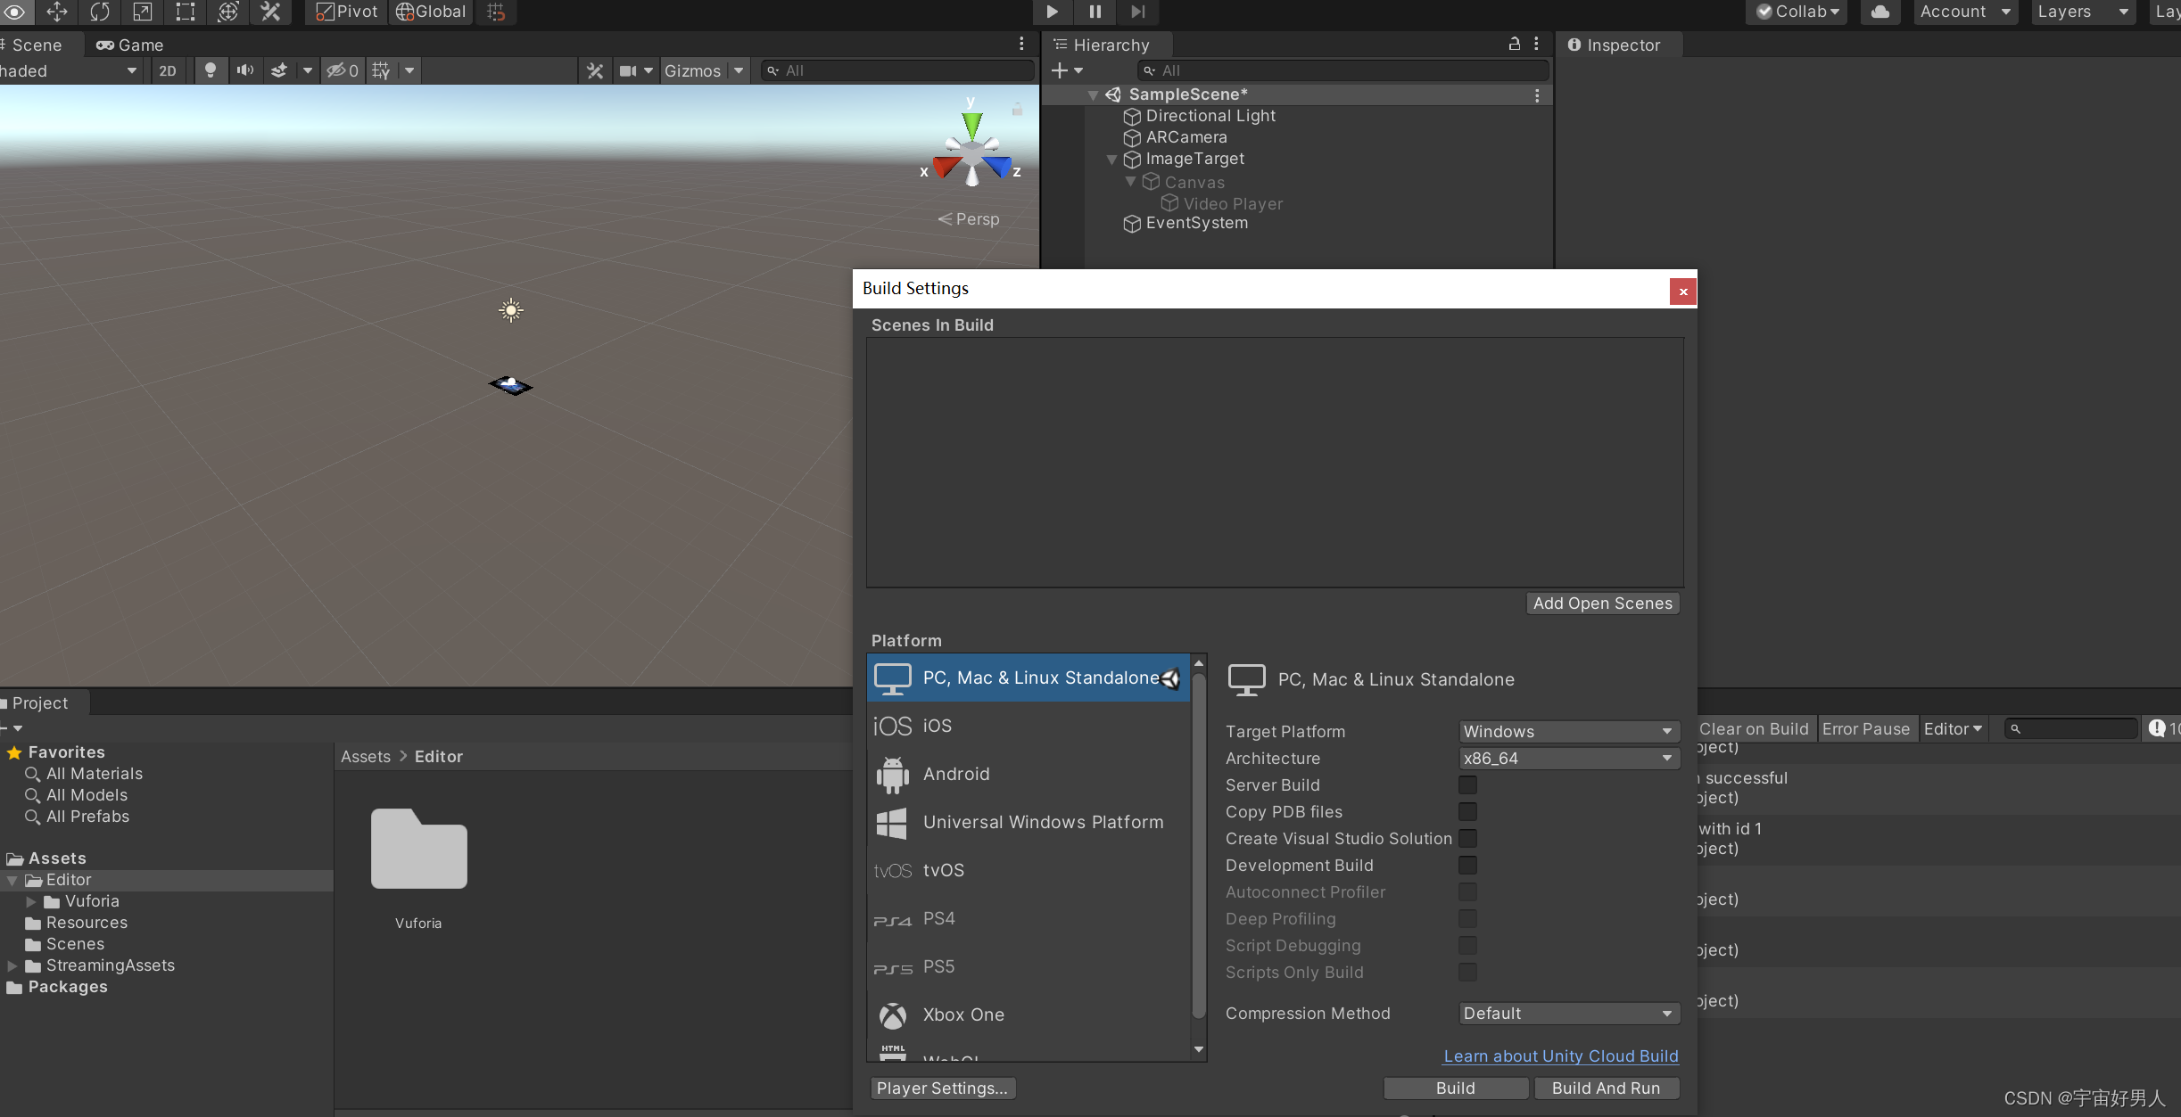Open the Collab dropdown
The height and width of the screenshot is (1117, 2181).
pos(1797,12)
